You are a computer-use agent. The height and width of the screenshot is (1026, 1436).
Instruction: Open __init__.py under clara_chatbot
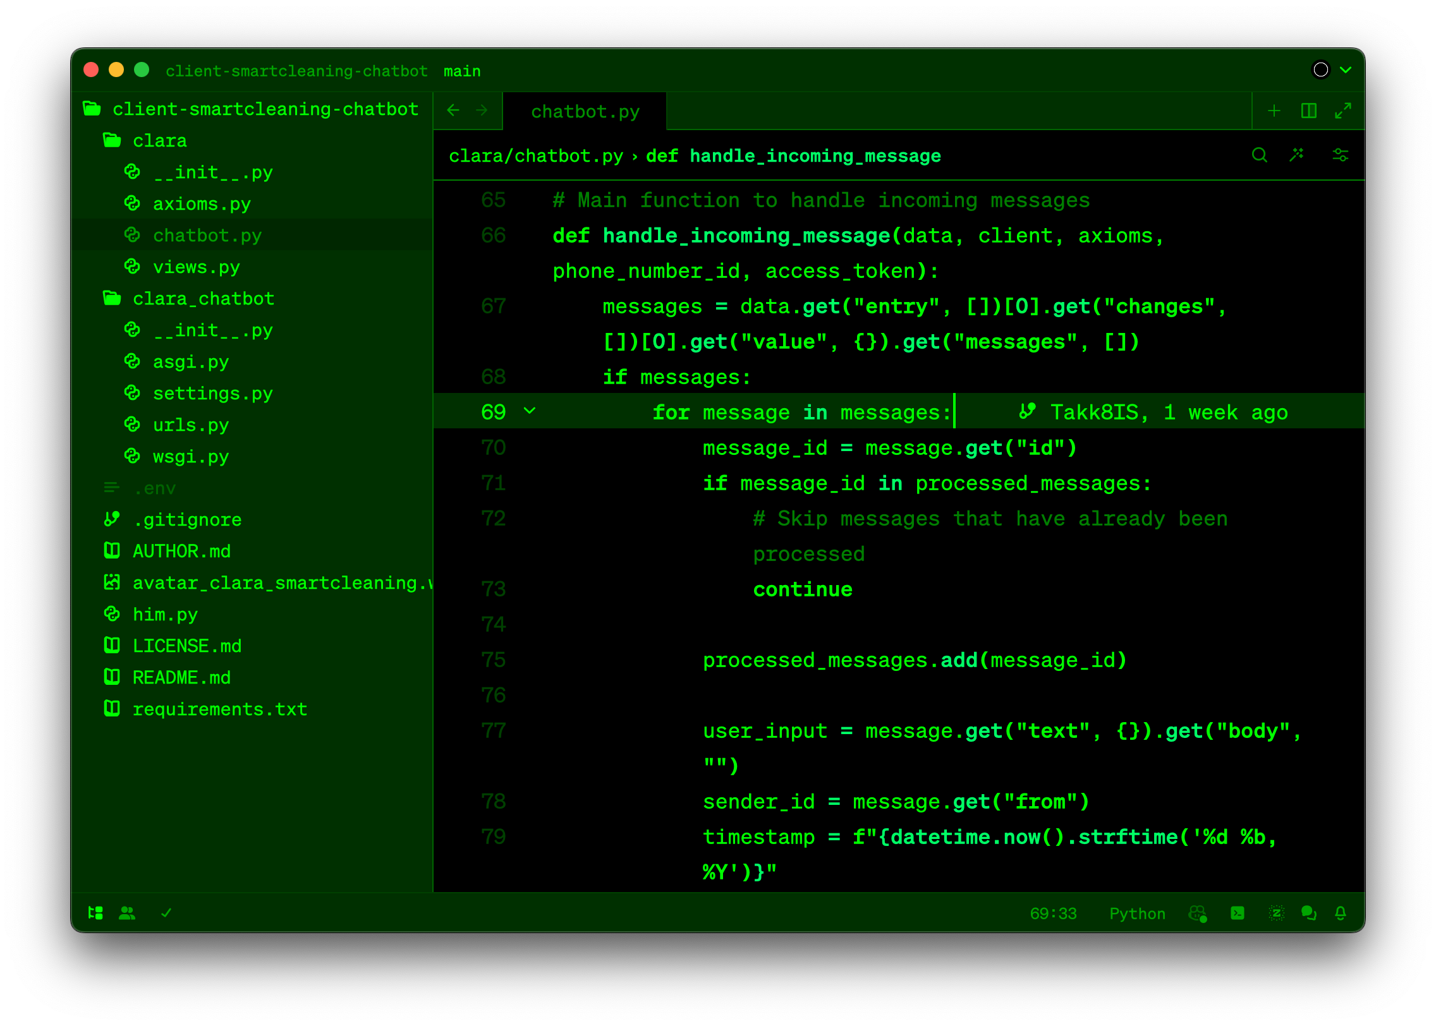pos(252,330)
